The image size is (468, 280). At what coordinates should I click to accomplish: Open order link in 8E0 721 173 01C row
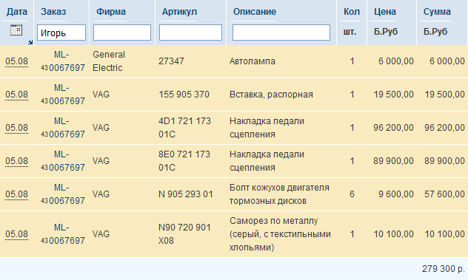click(62, 161)
